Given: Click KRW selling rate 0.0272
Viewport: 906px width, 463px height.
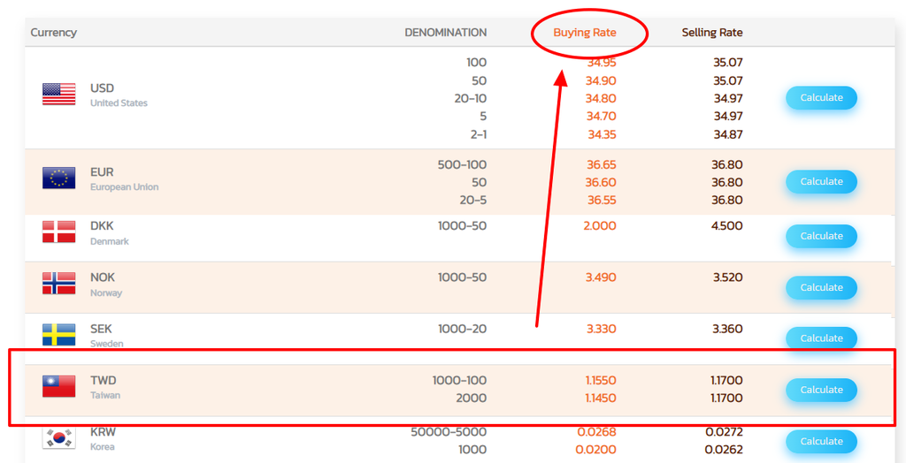Looking at the screenshot, I should tap(724, 432).
